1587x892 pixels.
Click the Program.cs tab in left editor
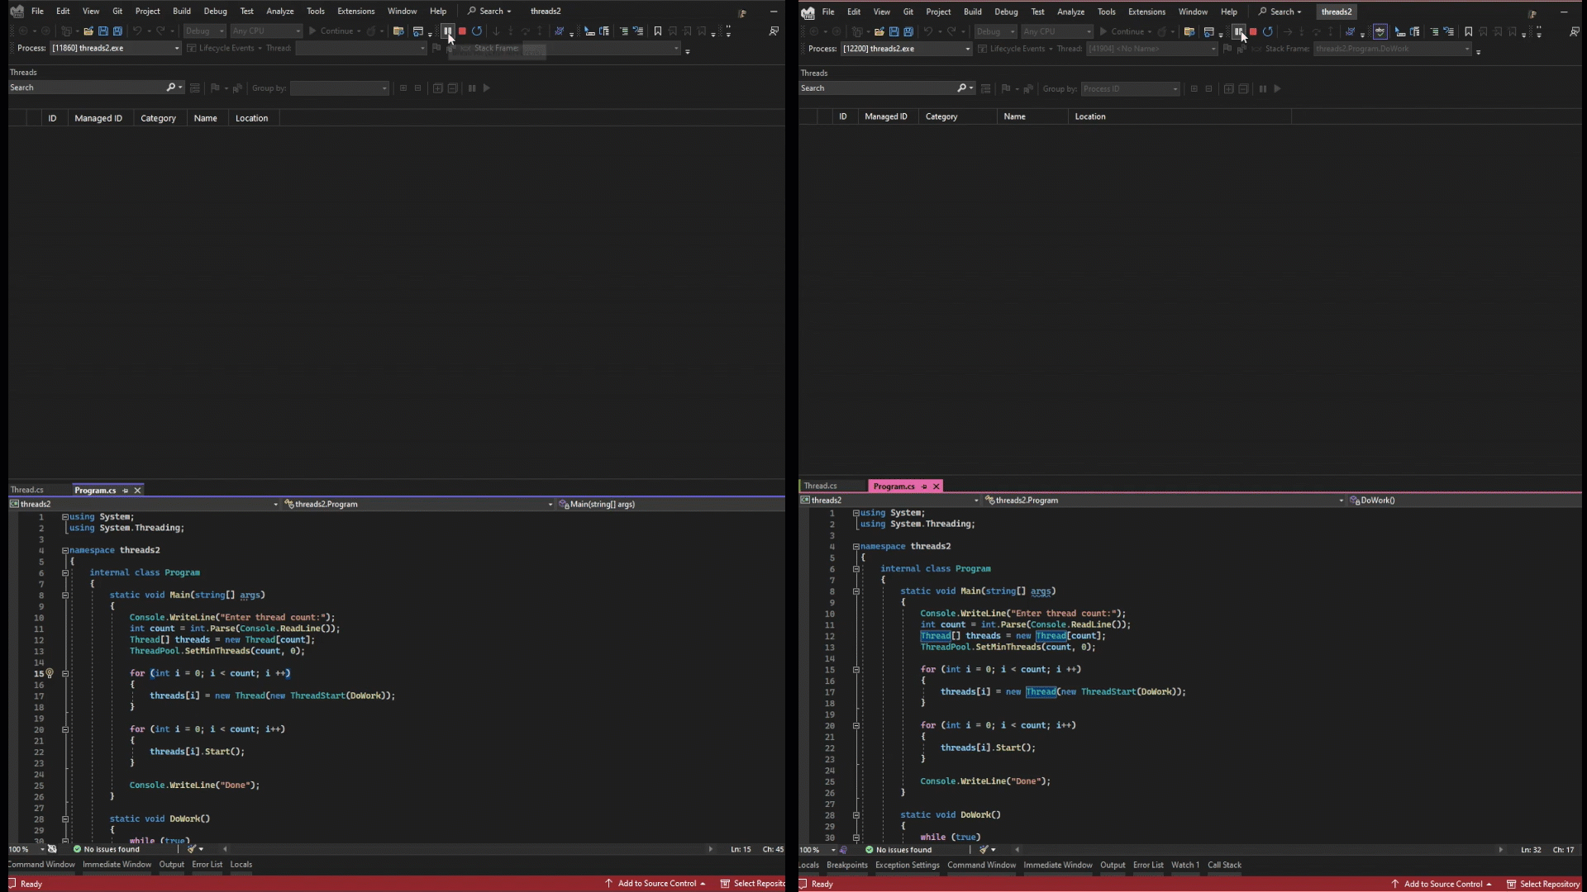(95, 489)
